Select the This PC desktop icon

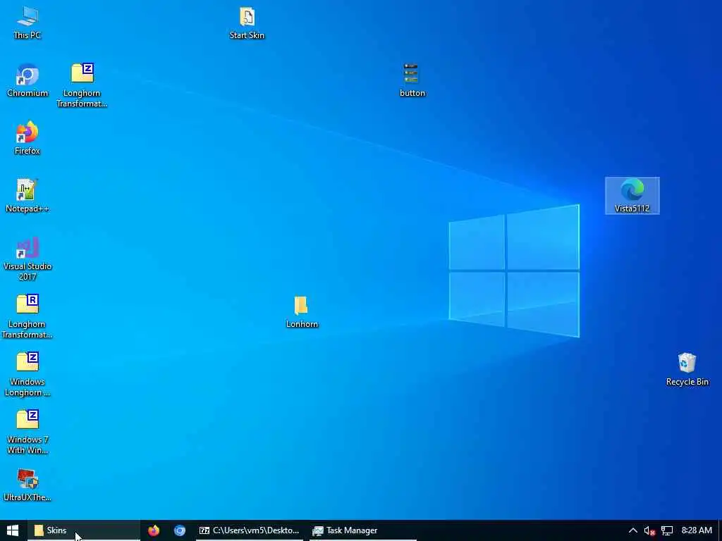coord(27,23)
